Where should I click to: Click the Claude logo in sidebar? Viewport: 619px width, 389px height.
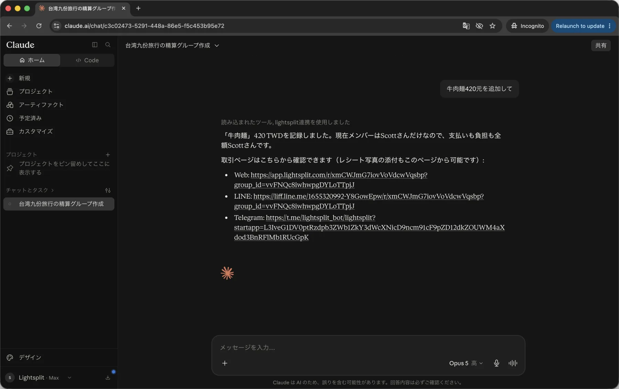[20, 45]
